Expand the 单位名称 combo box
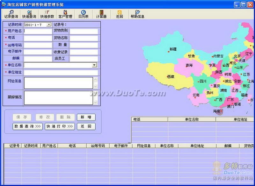This screenshot has width=255, height=186. point(94,65)
